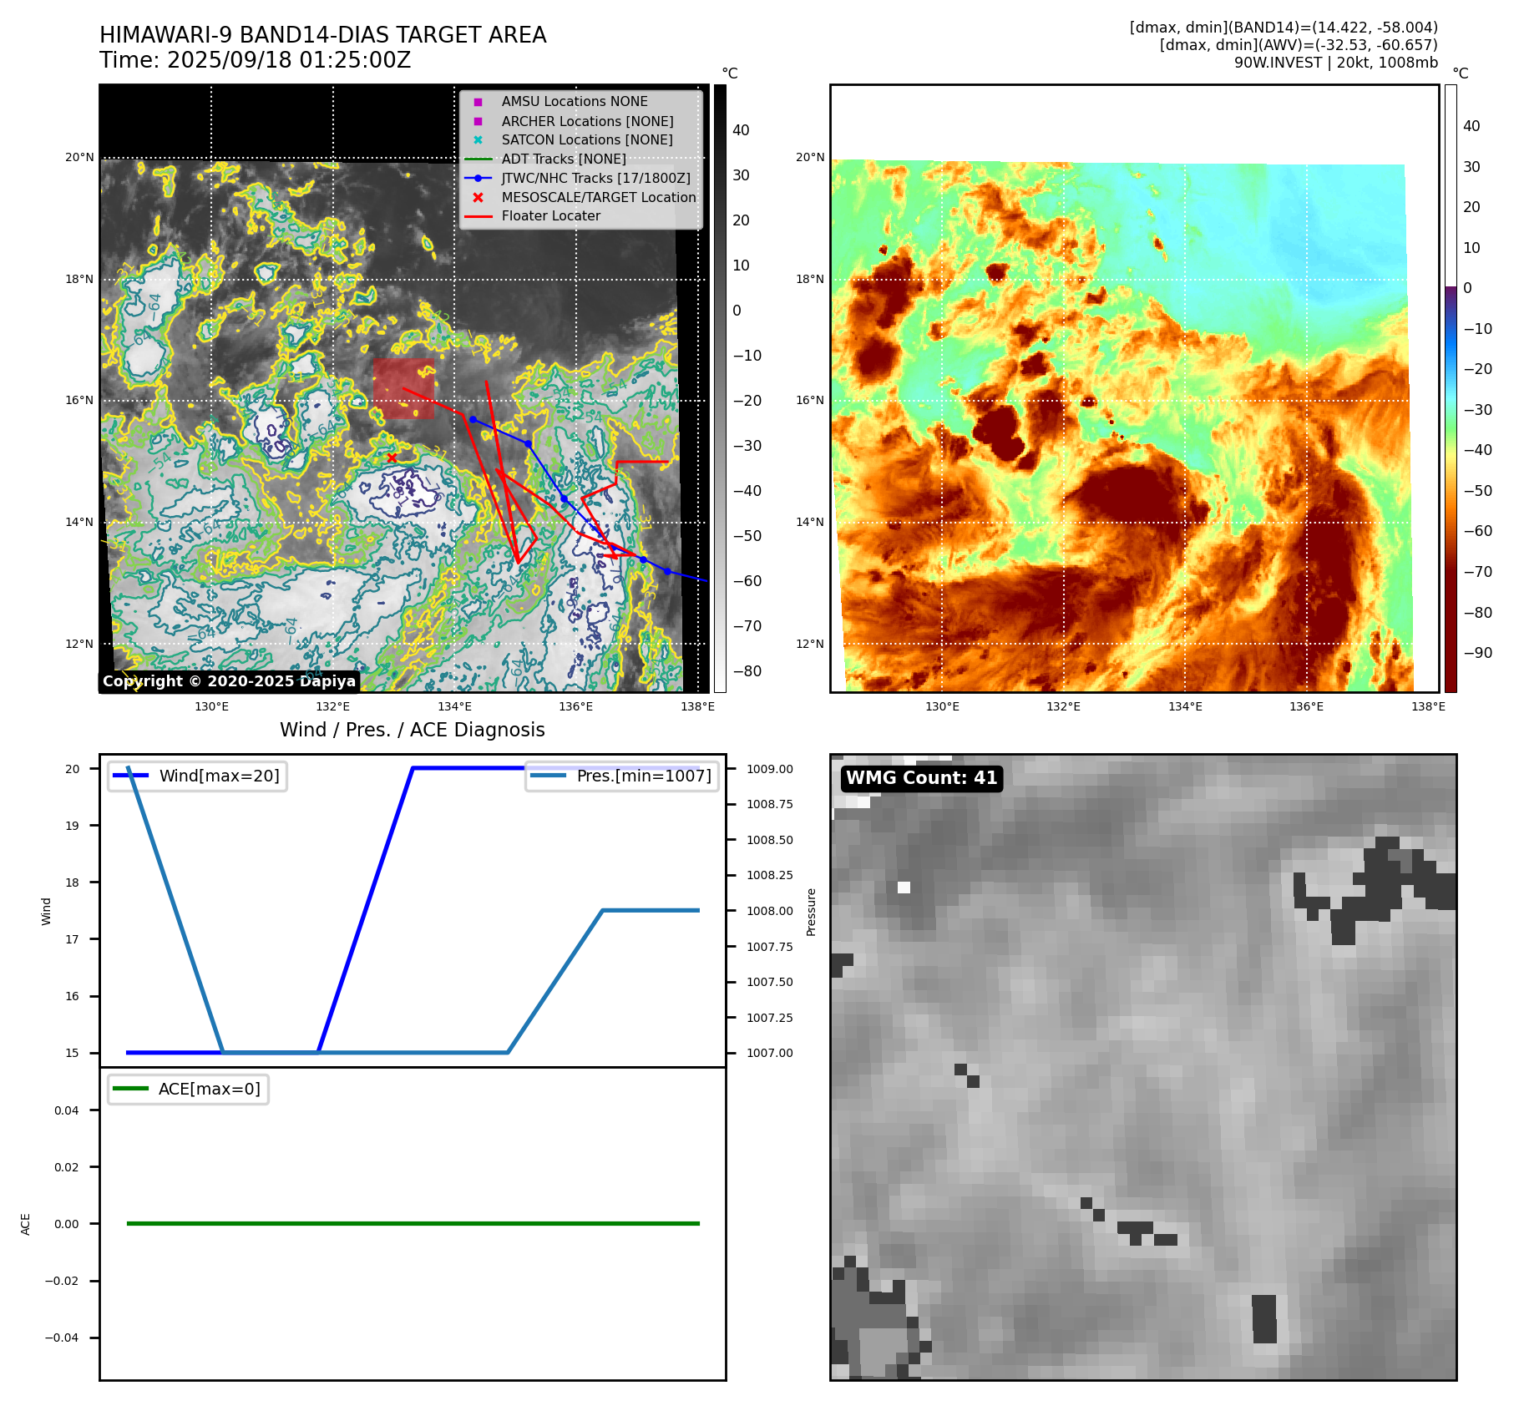Click 'Pres.[min=1007]' legend box
The height and width of the screenshot is (1411, 1514).
click(622, 776)
